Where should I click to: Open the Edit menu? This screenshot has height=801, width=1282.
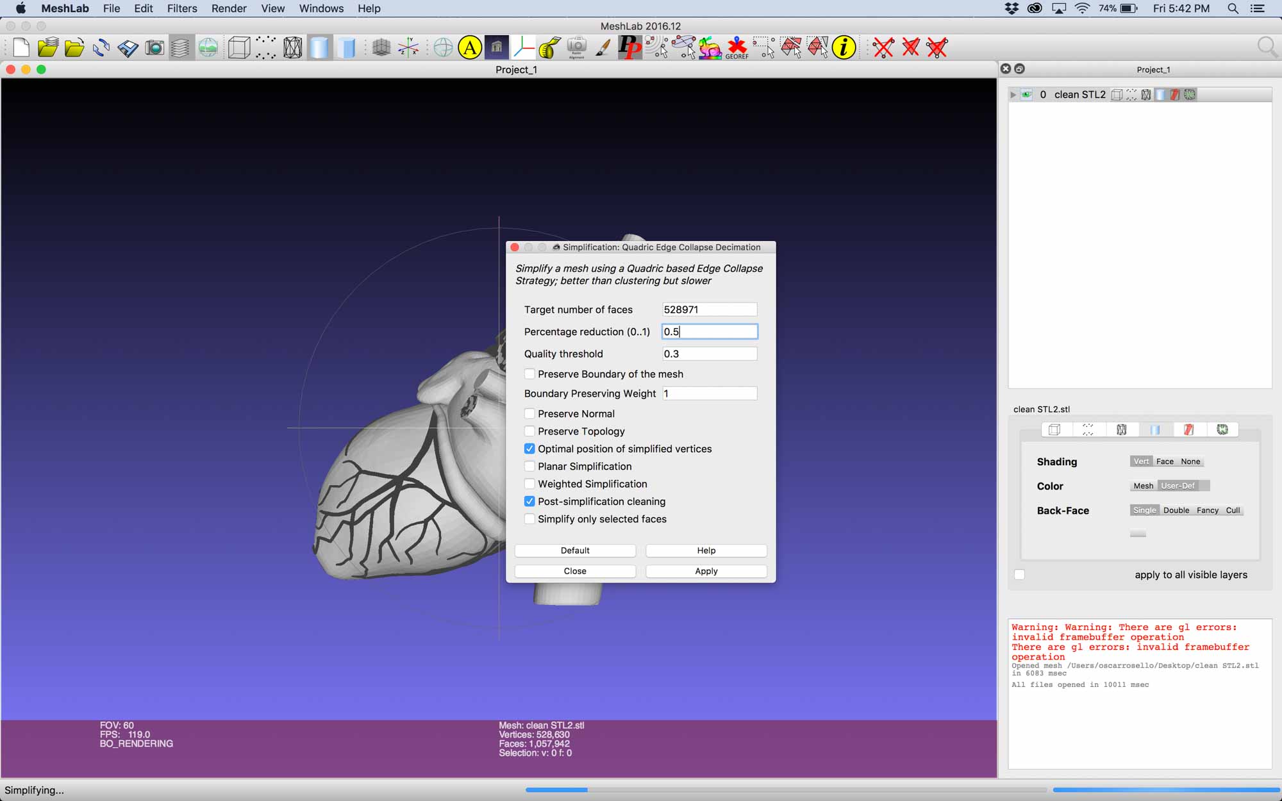coord(144,8)
